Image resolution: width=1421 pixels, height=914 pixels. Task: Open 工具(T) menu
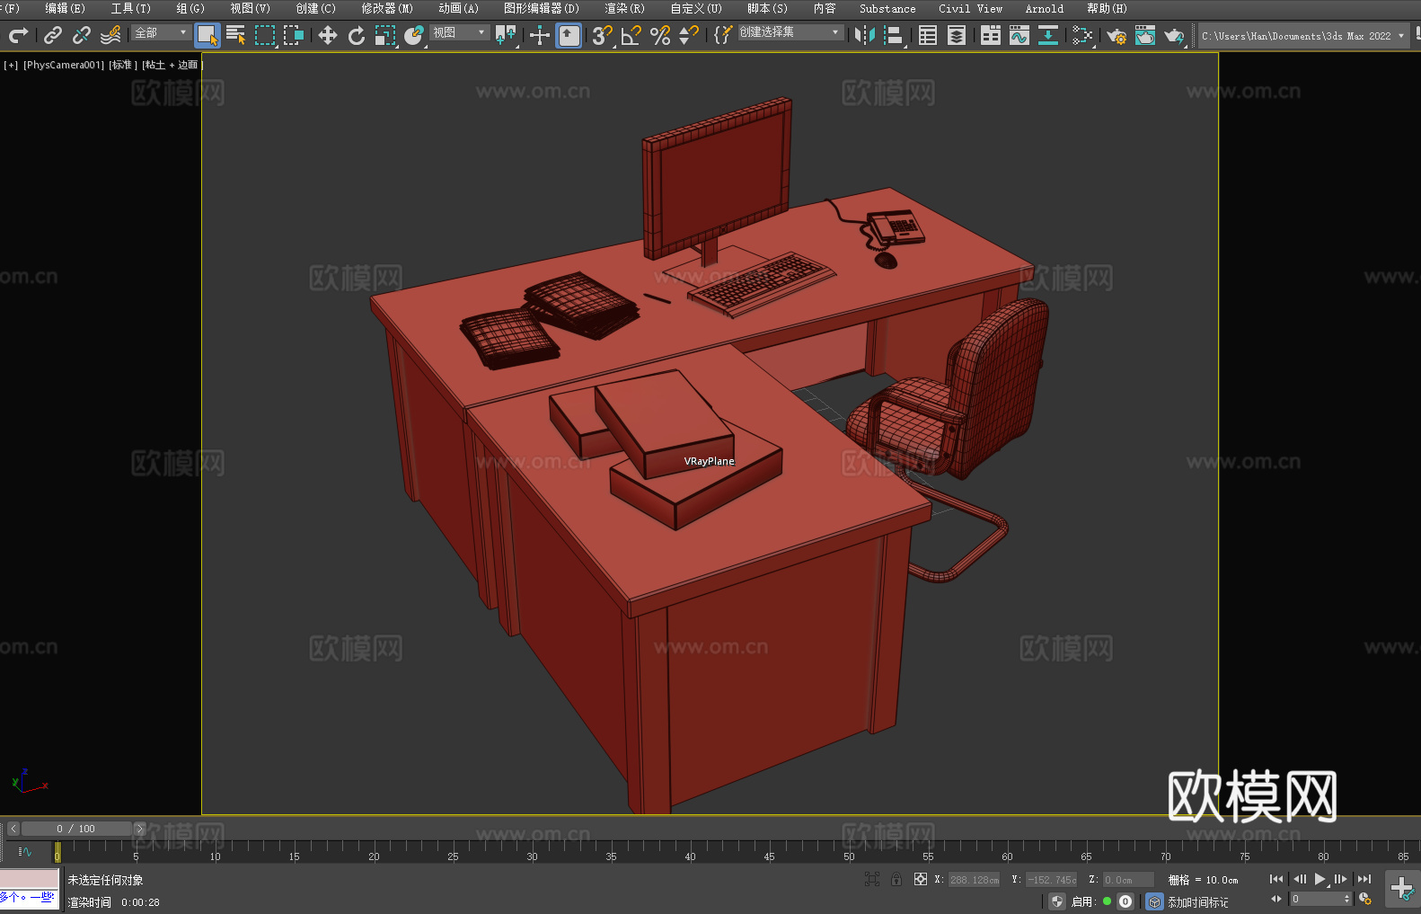pyautogui.click(x=130, y=8)
